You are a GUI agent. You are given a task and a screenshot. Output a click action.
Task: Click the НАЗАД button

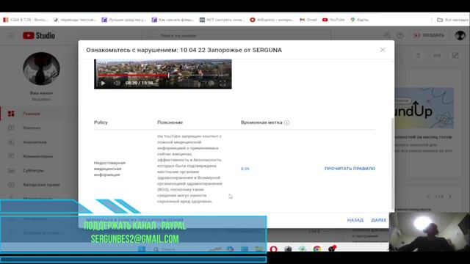355,220
